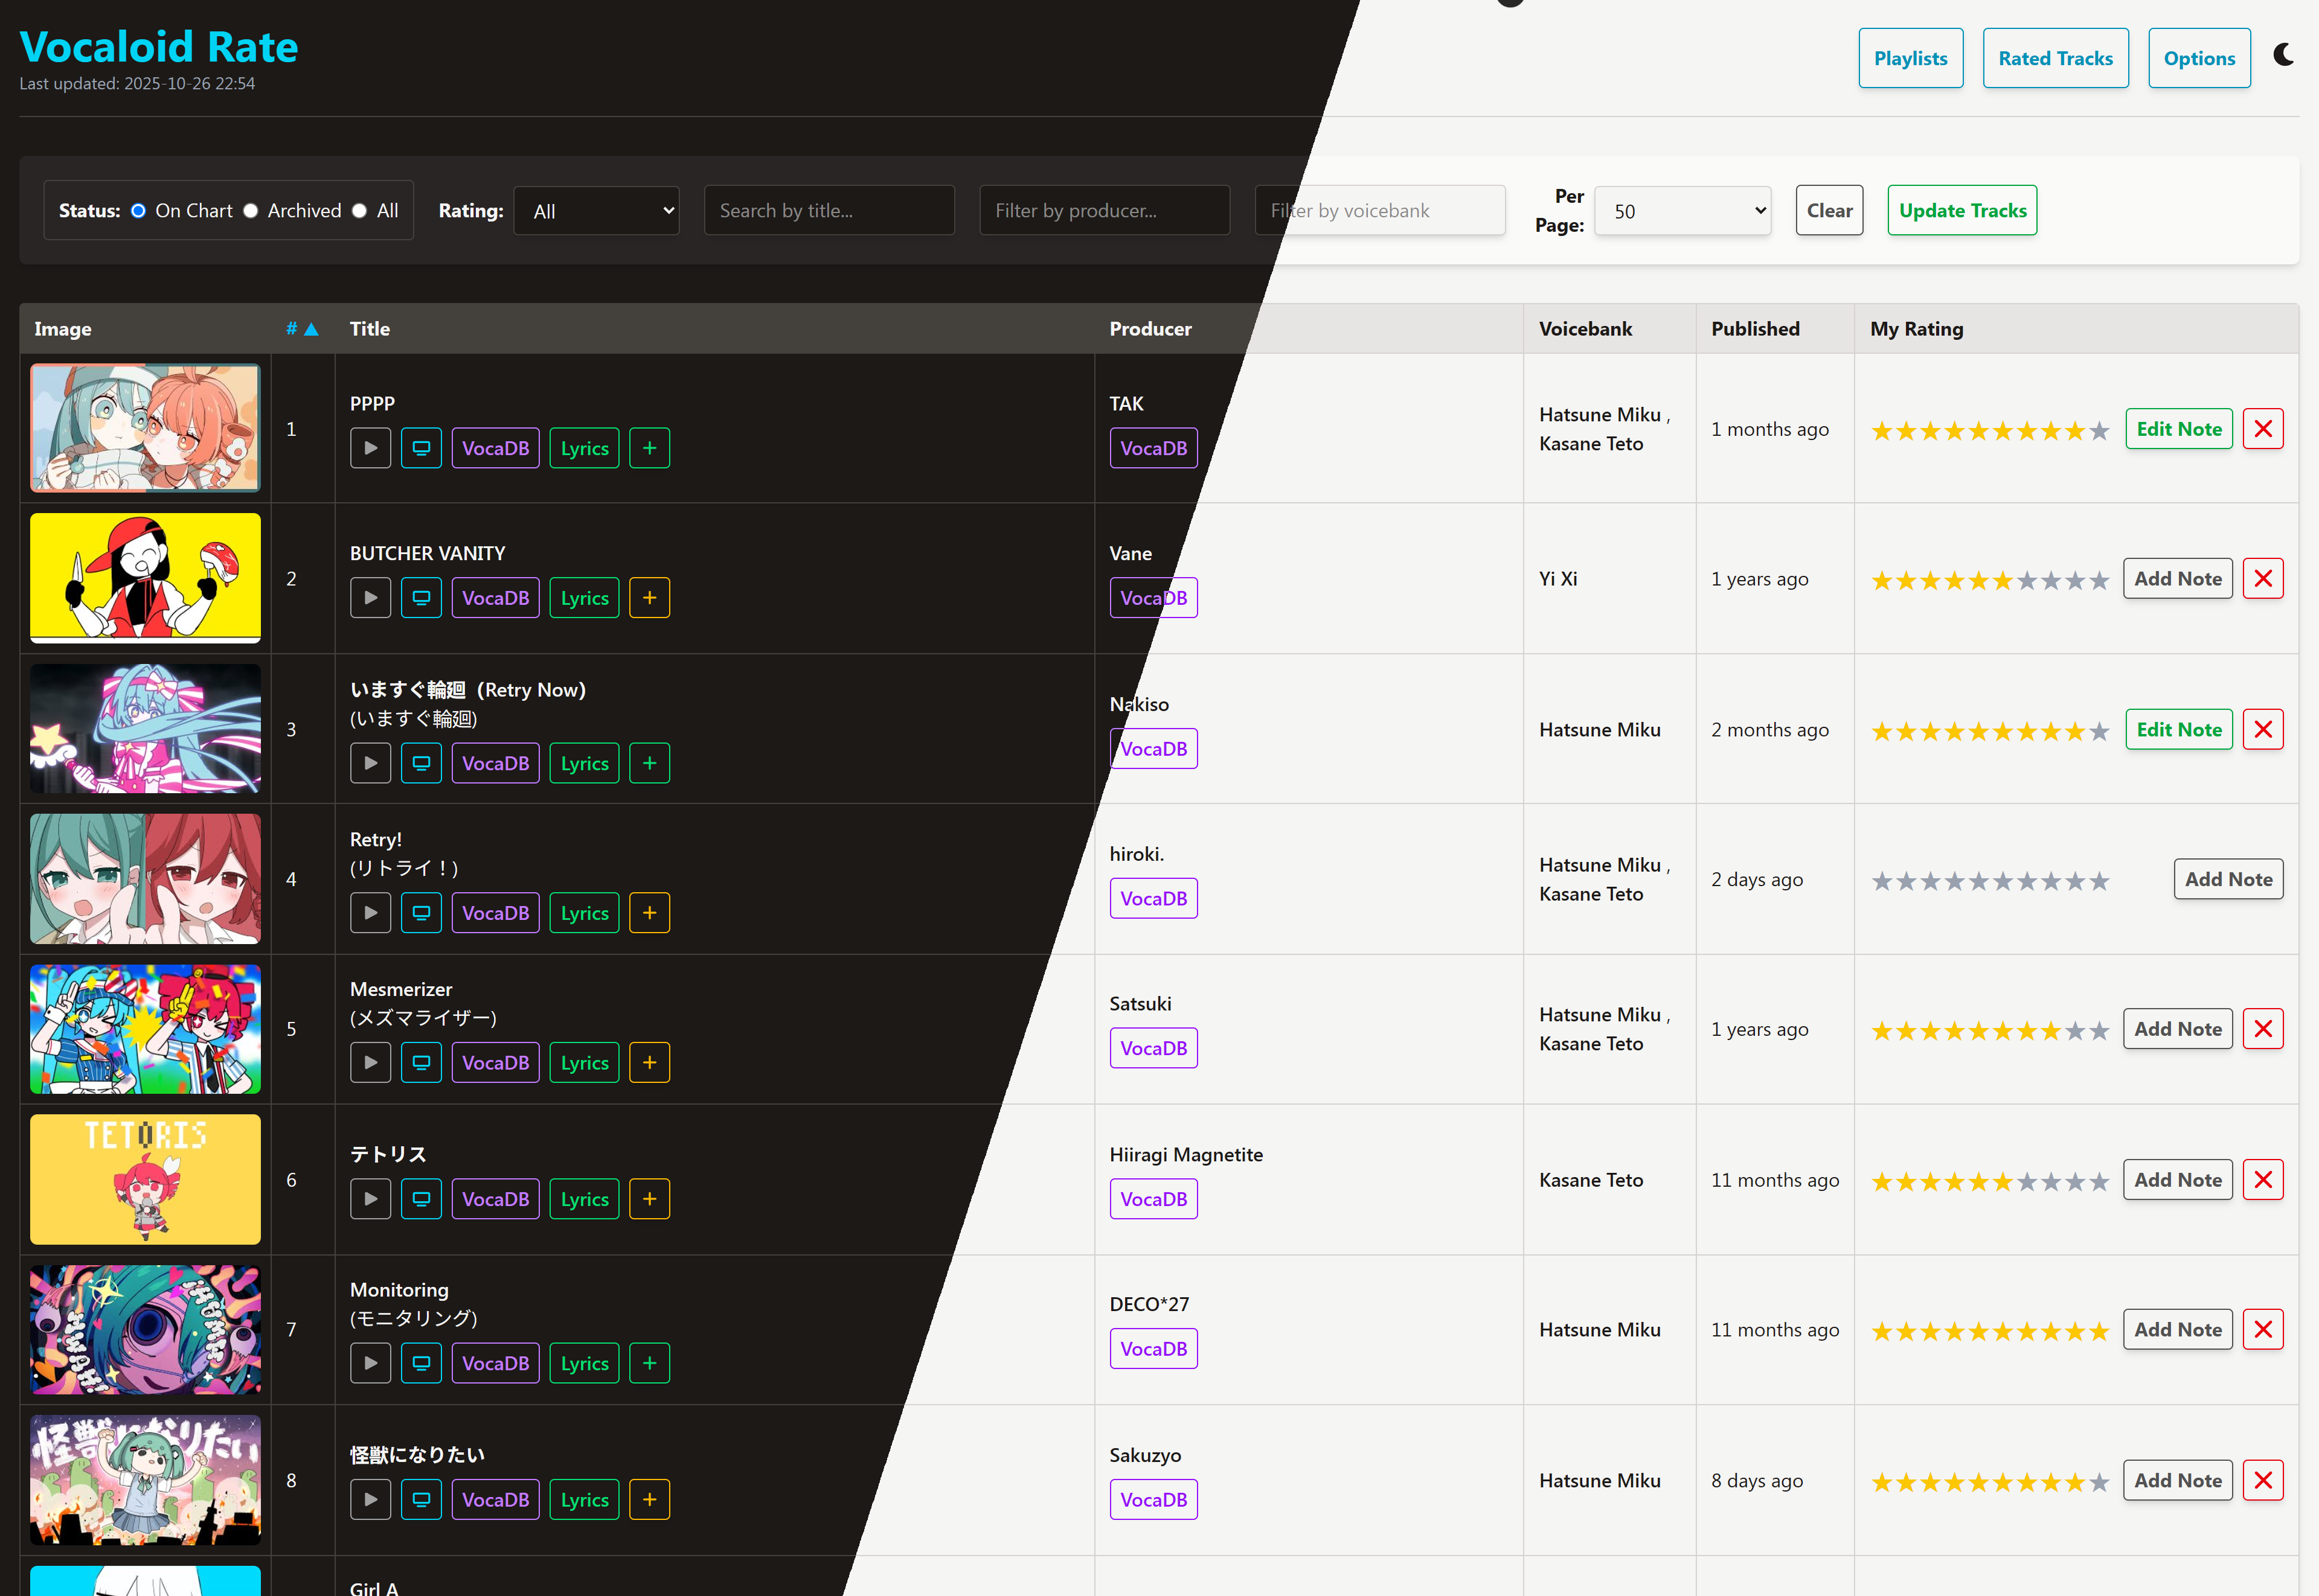
Task: Rate Retry! using its empty stars
Action: (1990, 880)
